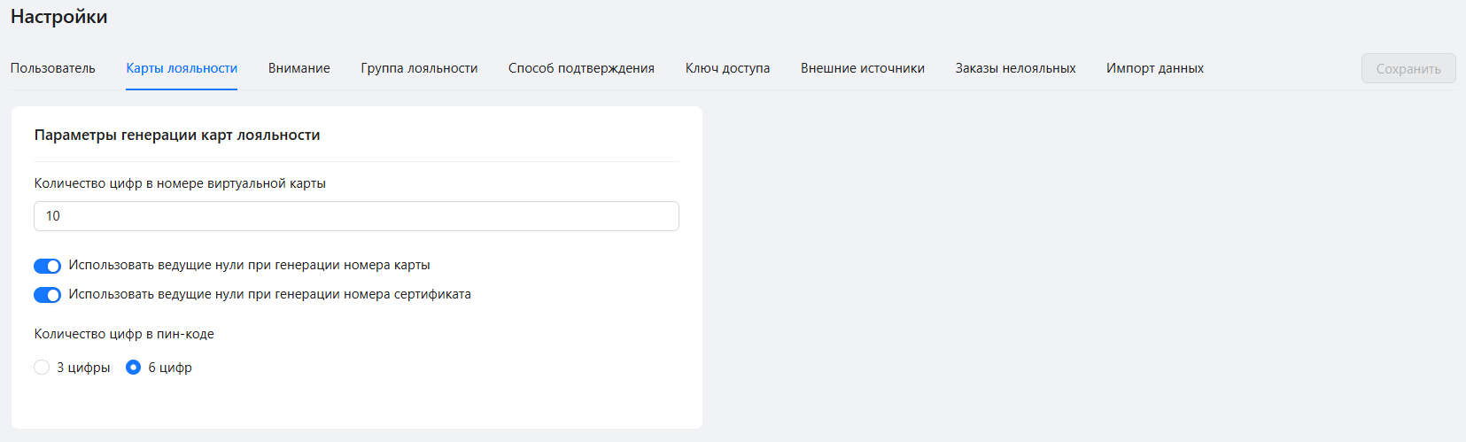Select the Заказы нелояльных tab
Screen dimensions: 1466x442
1015,68
